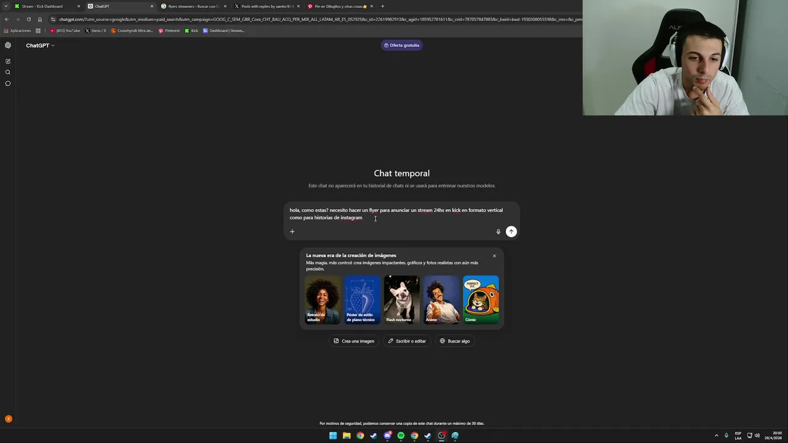
Task: Open site information icon in address bar
Action: point(54,19)
